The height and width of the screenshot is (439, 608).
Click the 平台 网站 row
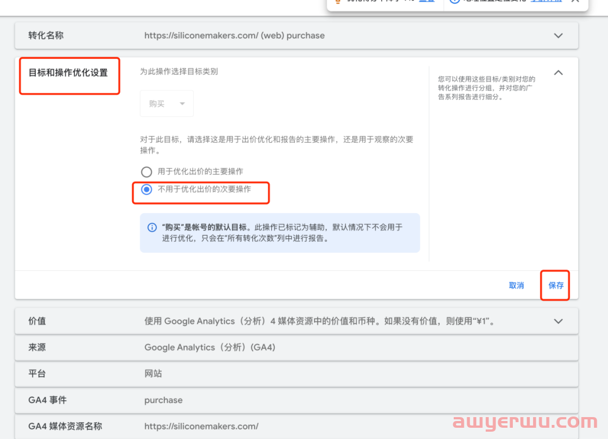153,374
